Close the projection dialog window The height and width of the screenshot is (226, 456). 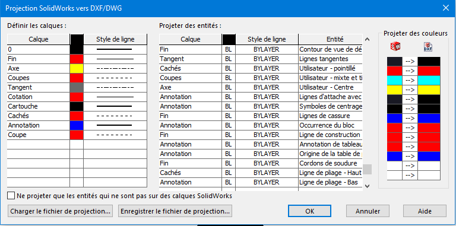pos(445,8)
